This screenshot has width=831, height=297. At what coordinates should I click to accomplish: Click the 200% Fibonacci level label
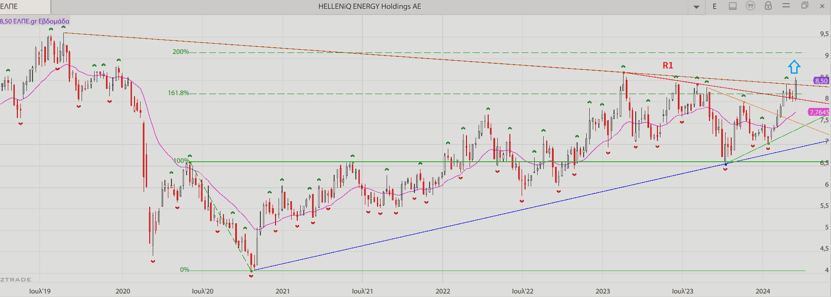point(181,52)
